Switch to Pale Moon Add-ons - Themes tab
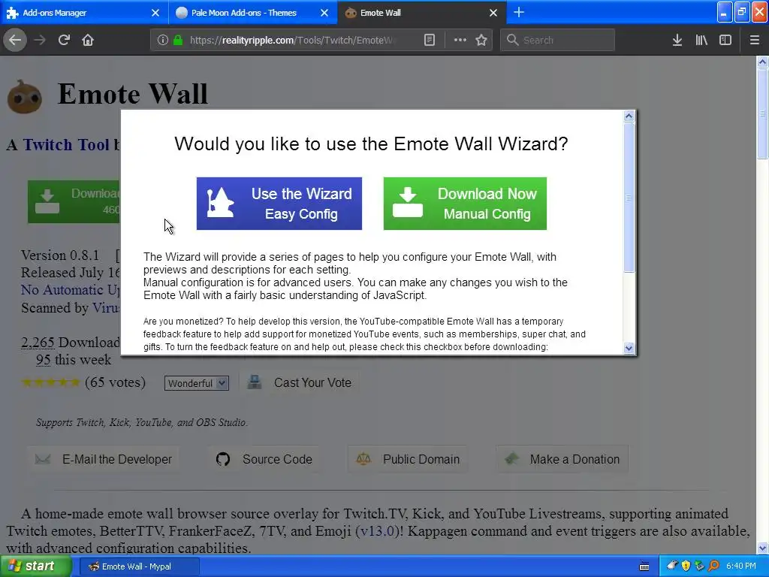Screen dimensions: 769x577 click(x=252, y=13)
